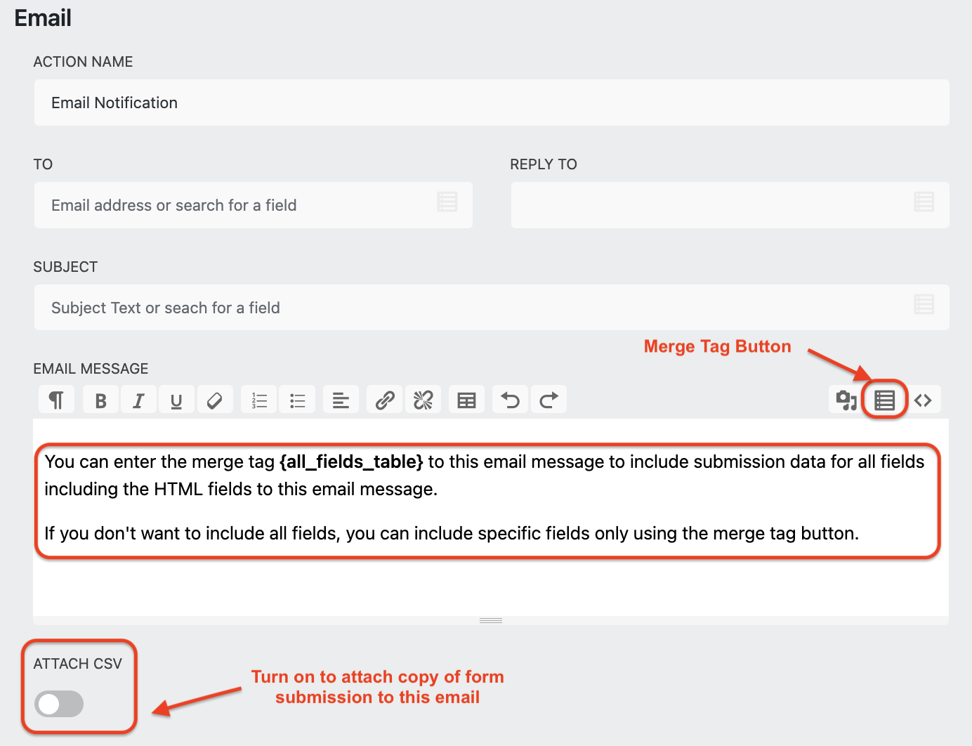Undo the last change in the editor
This screenshot has height=746, width=972.
(x=510, y=399)
